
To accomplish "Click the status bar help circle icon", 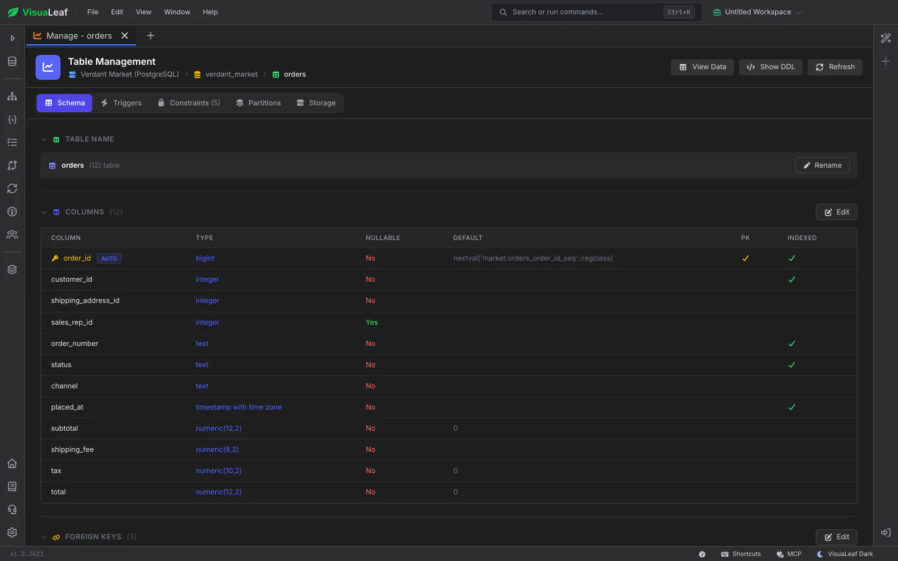I will pyautogui.click(x=702, y=554).
